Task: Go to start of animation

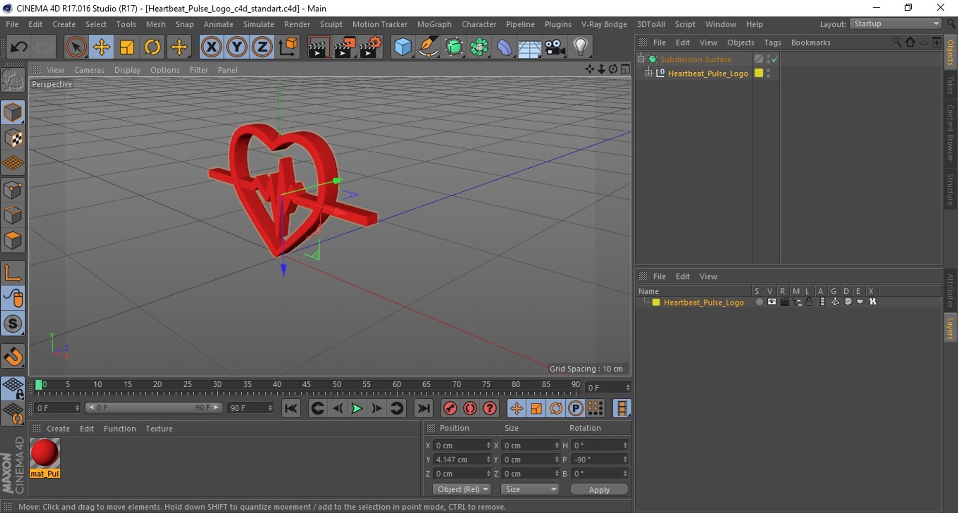Action: pos(291,408)
